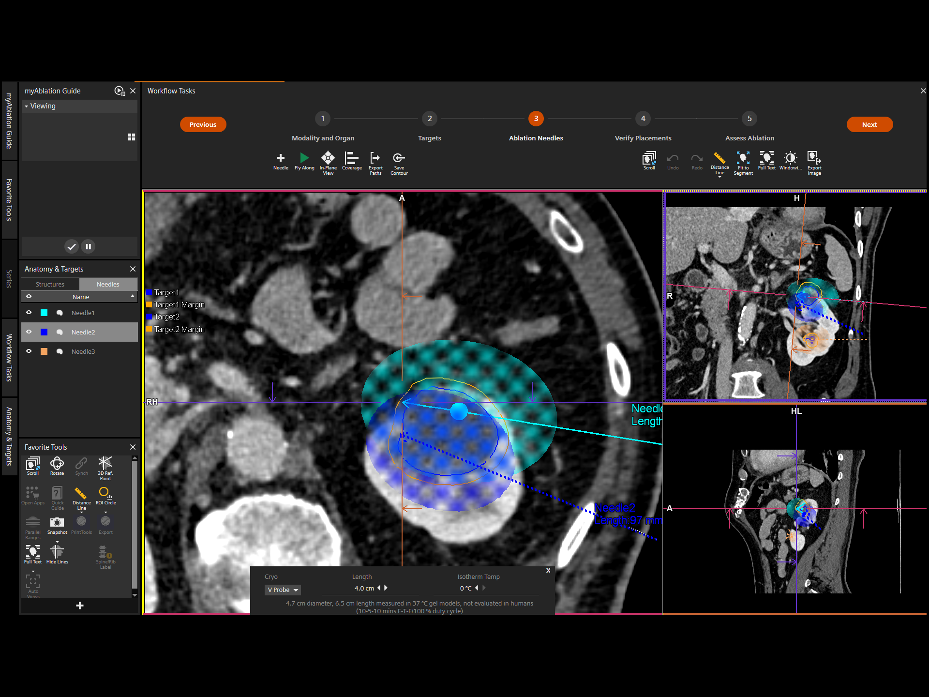Switch to the Structures tab

50,284
